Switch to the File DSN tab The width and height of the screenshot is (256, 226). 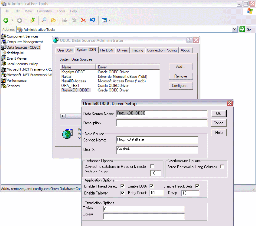(106, 50)
